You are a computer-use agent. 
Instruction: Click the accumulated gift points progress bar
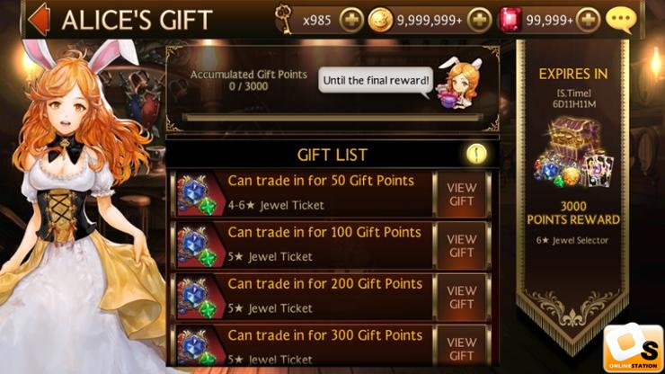(x=332, y=117)
